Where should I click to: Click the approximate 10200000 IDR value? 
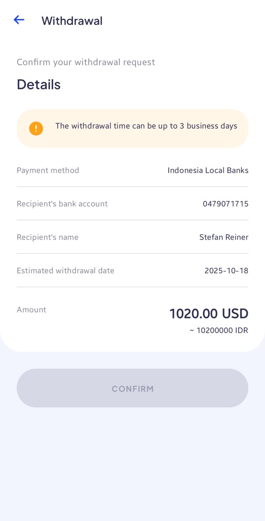219,330
